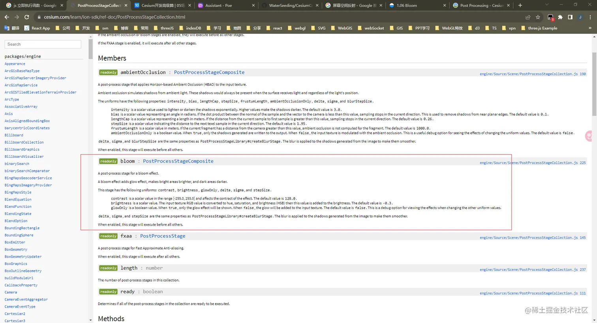Viewport: 597px width, 323px height.
Task: Click the main page vertical scrollbar
Action: point(594,84)
